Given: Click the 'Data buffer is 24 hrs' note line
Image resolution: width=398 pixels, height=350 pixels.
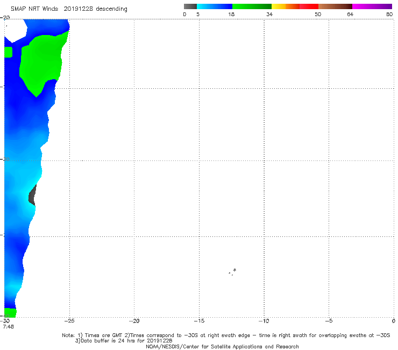Looking at the screenshot, I should coord(124,341).
